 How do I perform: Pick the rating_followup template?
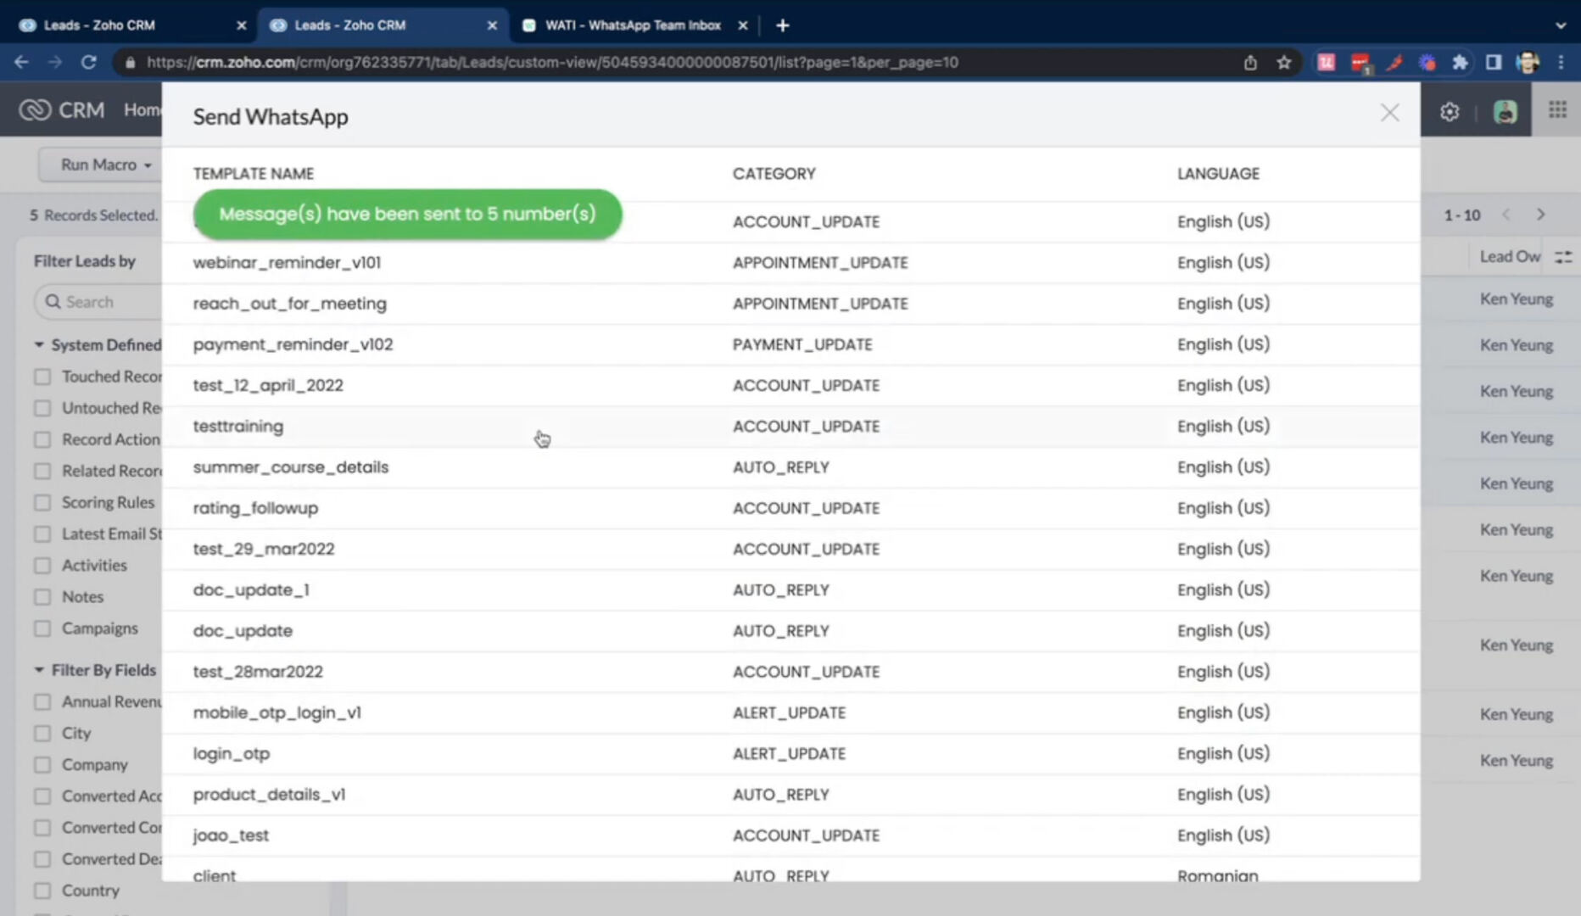tap(790, 508)
